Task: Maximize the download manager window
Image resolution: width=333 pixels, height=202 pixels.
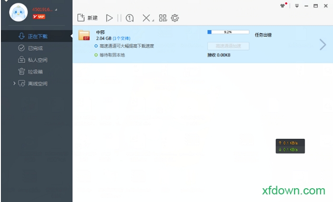Action: 316,6
